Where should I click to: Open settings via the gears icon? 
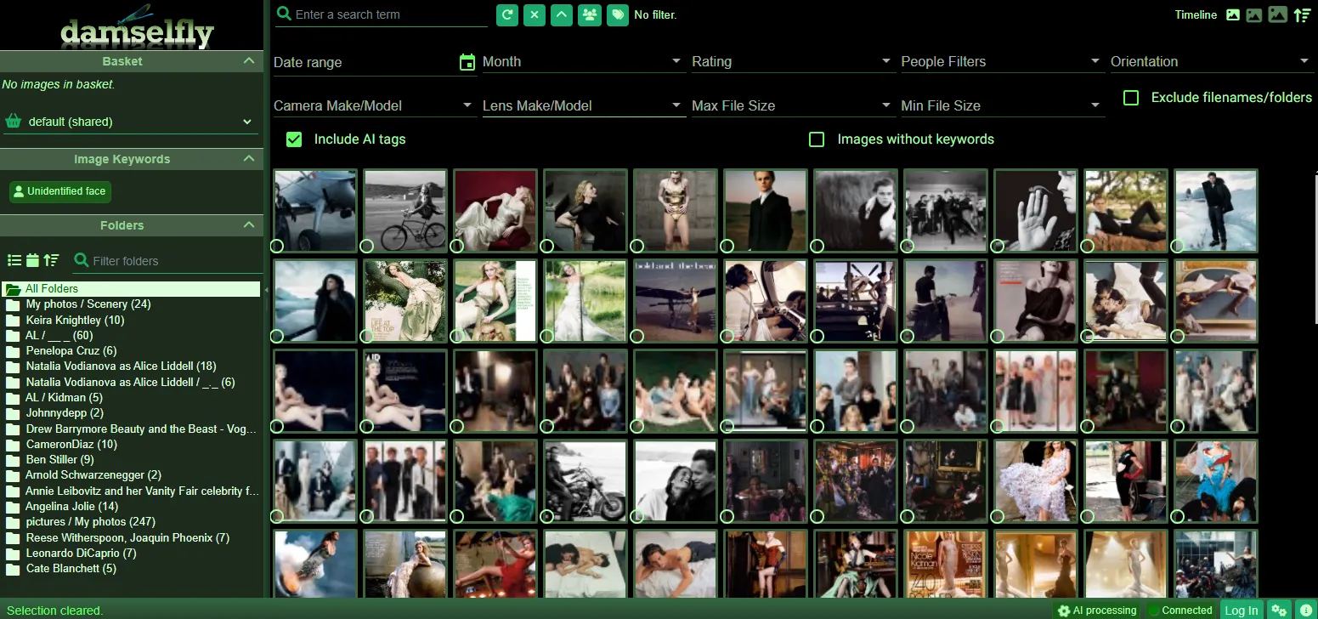click(1278, 610)
